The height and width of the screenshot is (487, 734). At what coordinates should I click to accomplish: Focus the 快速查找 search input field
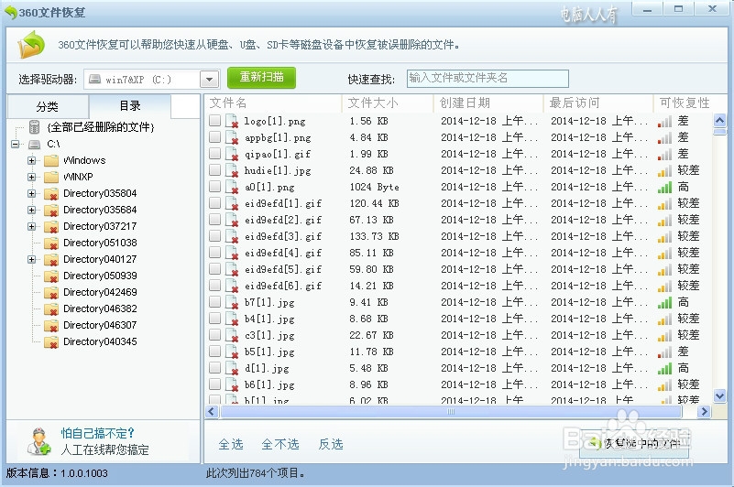(488, 79)
